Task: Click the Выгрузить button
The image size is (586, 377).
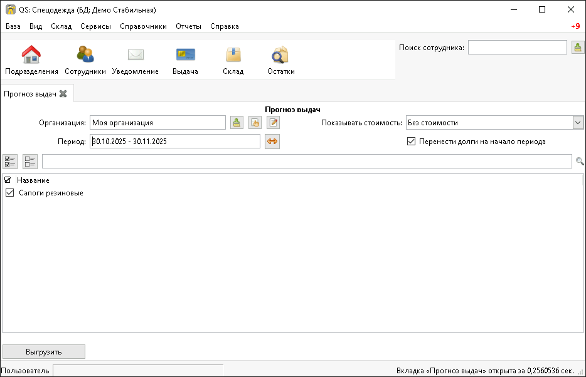Action: click(x=44, y=351)
